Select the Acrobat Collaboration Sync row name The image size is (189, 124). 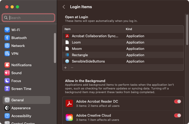click(95, 36)
